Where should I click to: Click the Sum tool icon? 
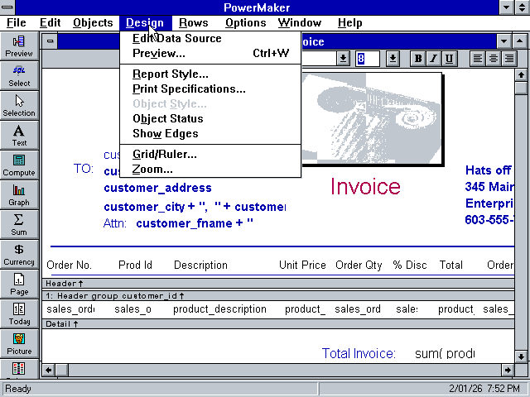(x=19, y=224)
